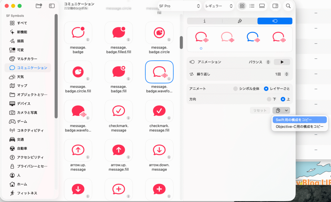Image resolution: width=331 pixels, height=202 pixels.
Task: Open the info tab in inspector
Action: [x=205, y=21]
